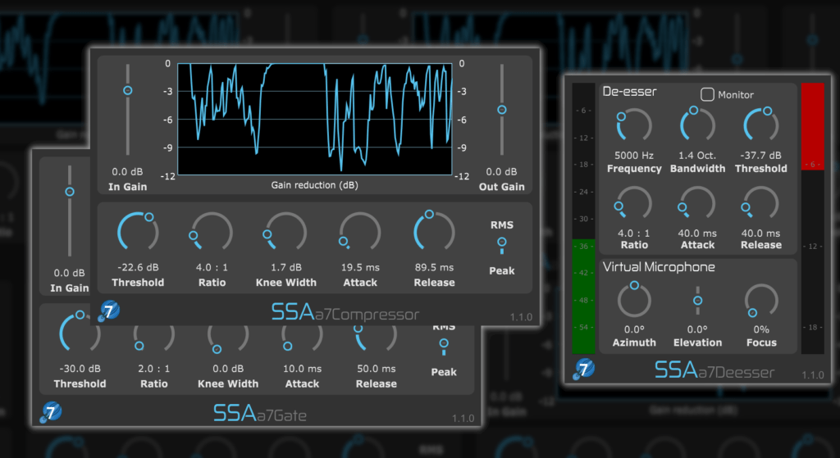Viewport: 840px width, 458px height.
Task: Click the logo icon in the SSA a7Deesser window
Action: pos(584,369)
